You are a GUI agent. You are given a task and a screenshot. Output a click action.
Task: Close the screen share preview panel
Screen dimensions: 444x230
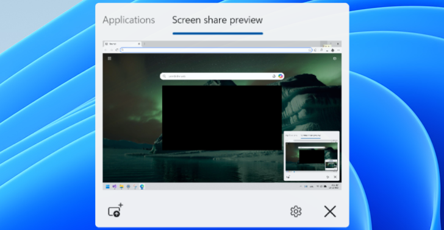tap(330, 211)
